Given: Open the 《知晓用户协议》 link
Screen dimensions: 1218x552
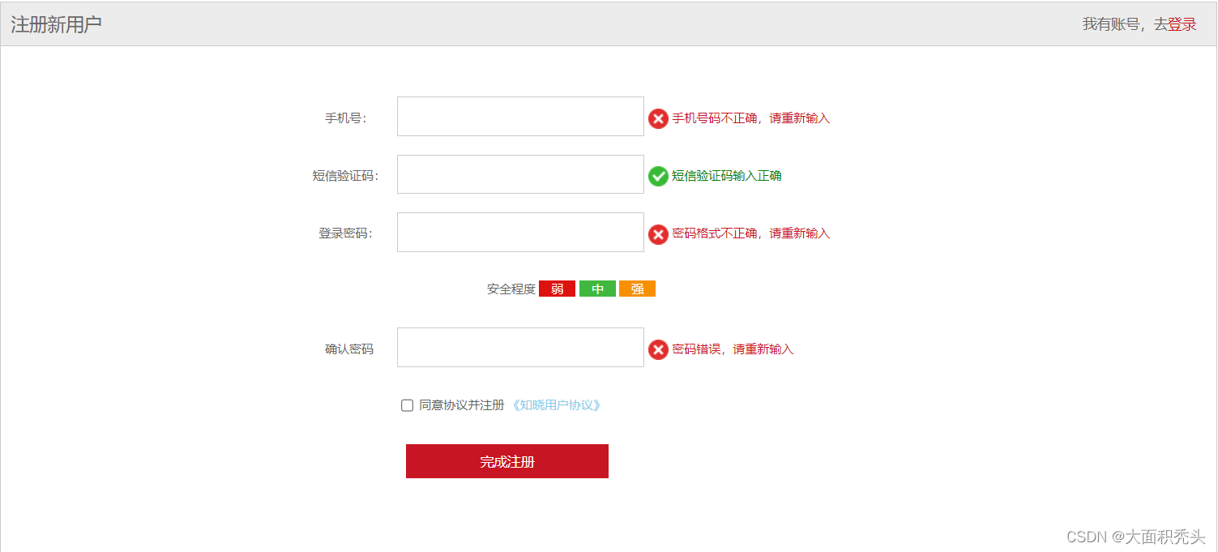Looking at the screenshot, I should tap(555, 405).
